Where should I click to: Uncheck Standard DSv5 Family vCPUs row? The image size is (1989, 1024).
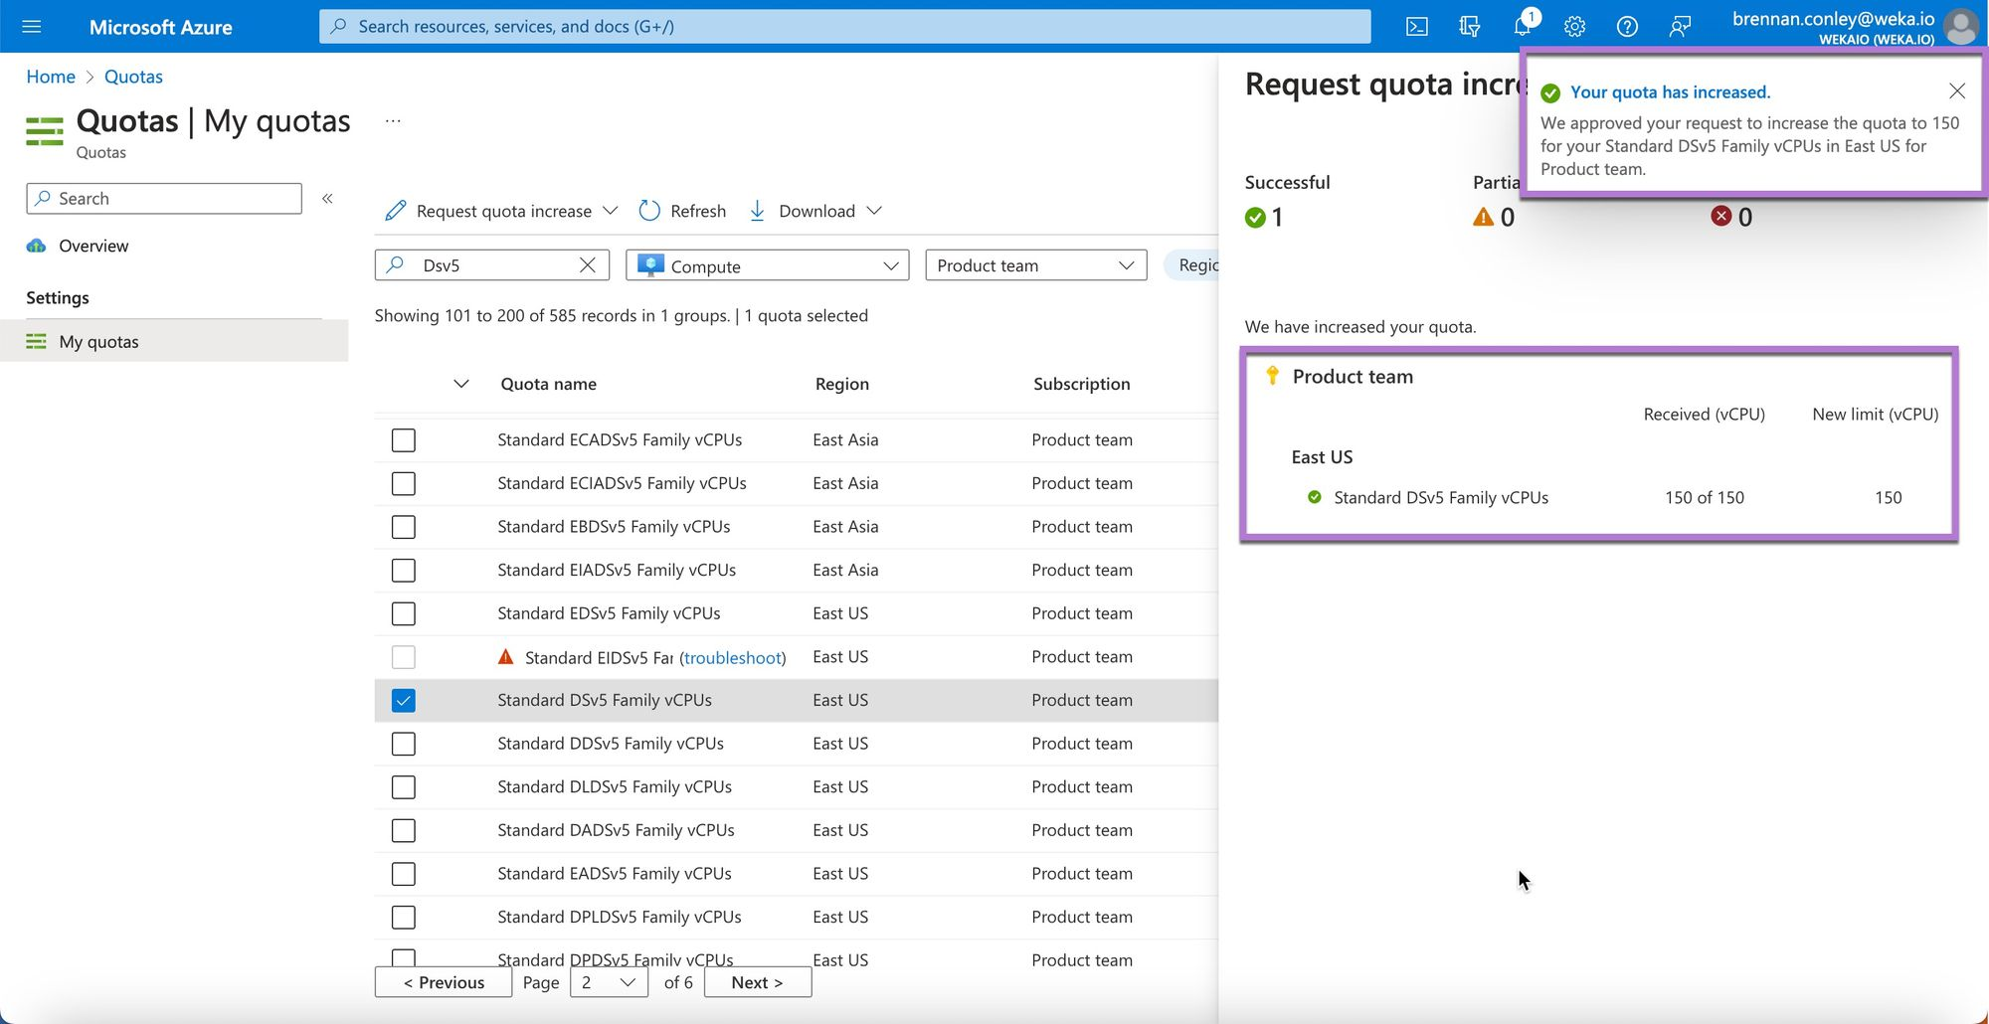[403, 701]
